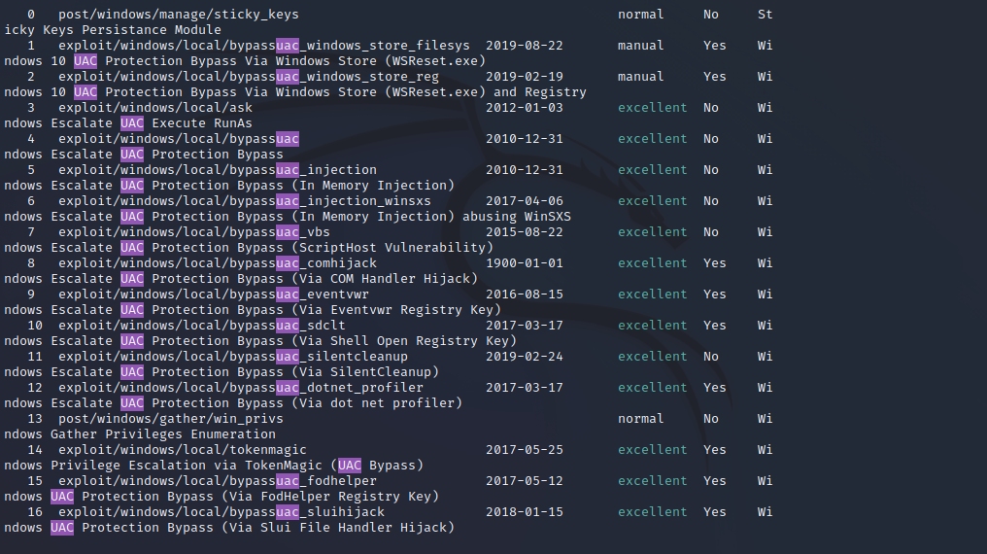Select the bypassuac_vbs module path
Screen dimensions: 987x554
194,232
